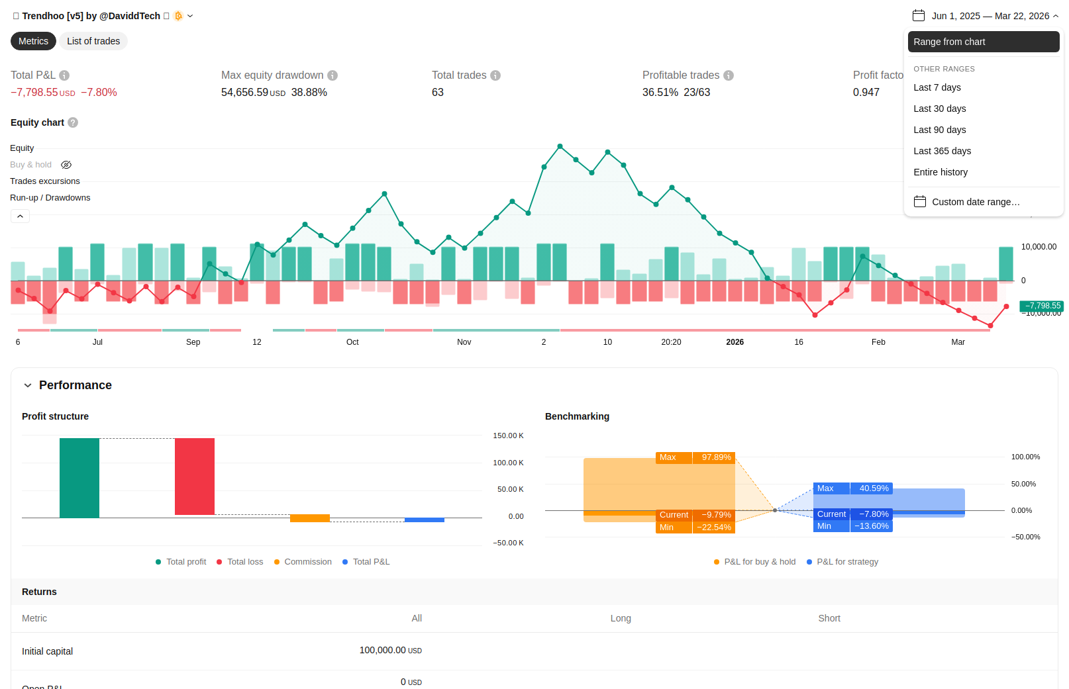Click the Bitcoin icon next to strategy title
This screenshot has width=1069, height=689.
tap(178, 16)
